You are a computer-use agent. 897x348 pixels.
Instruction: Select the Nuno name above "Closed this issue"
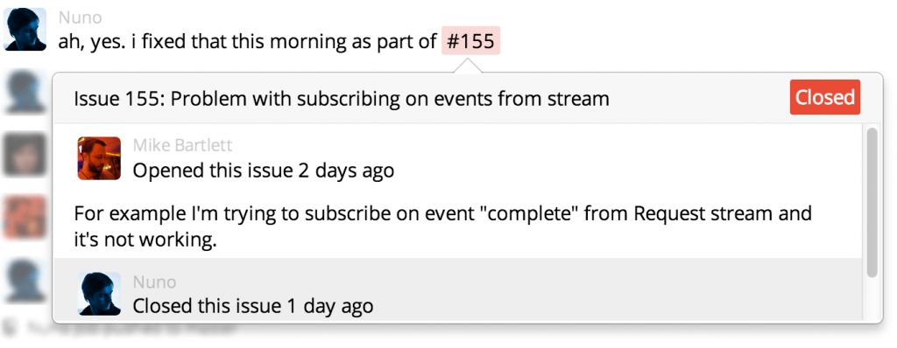154,282
